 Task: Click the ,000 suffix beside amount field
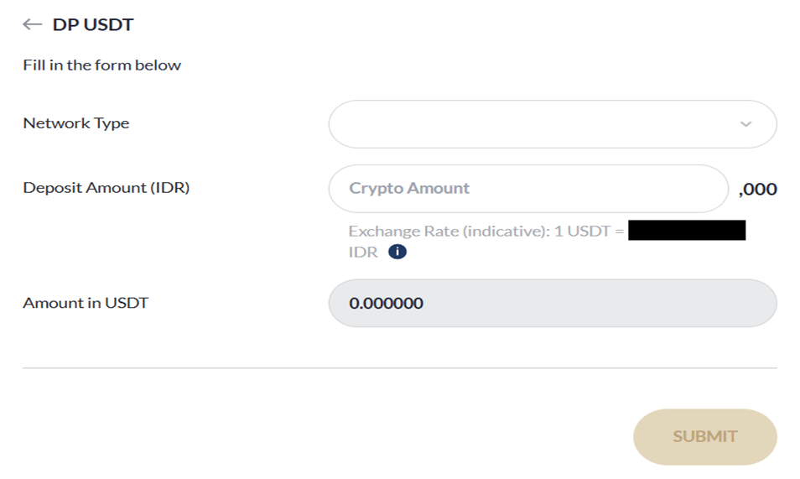click(758, 190)
